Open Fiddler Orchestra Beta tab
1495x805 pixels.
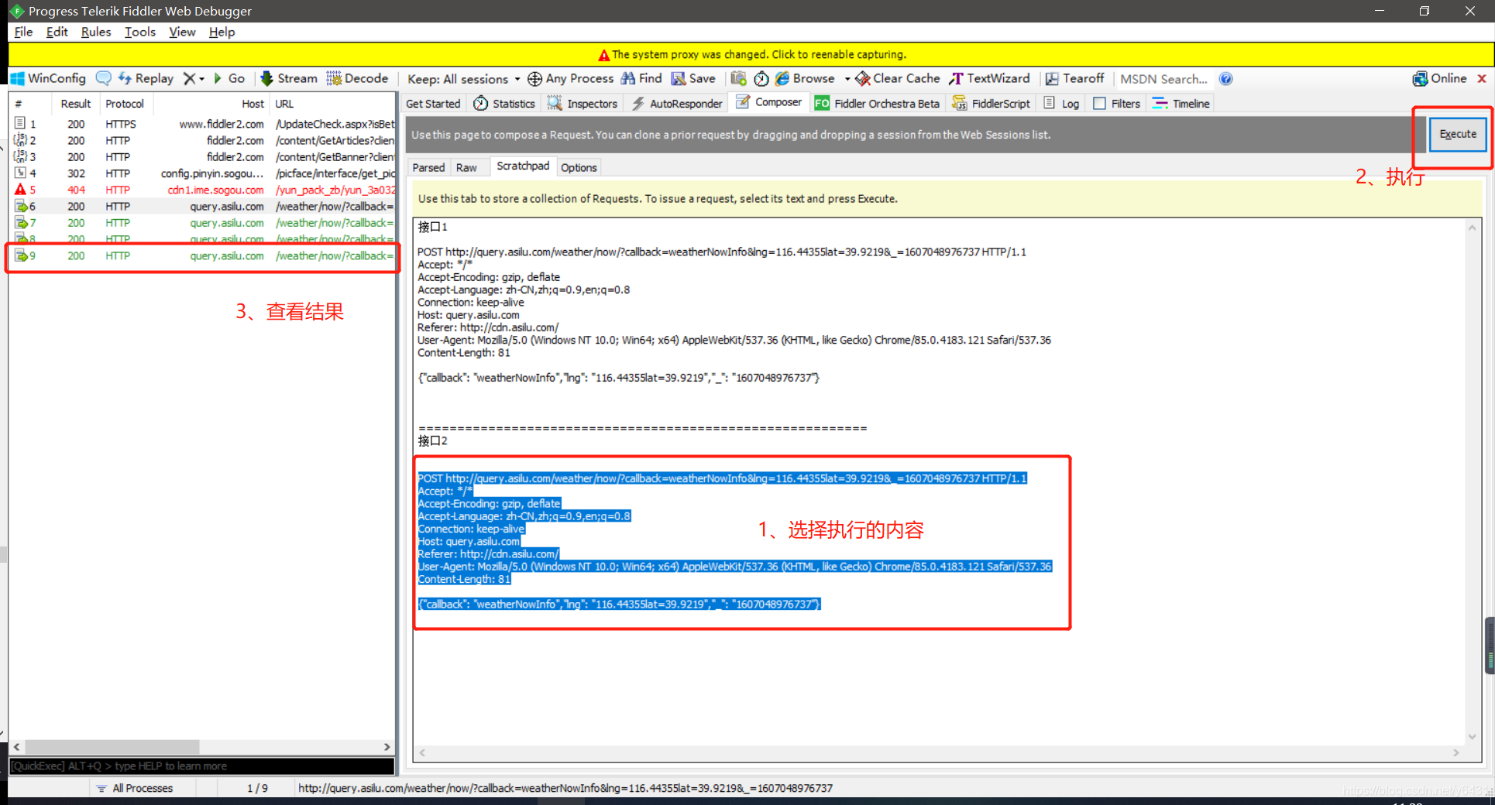tap(877, 103)
